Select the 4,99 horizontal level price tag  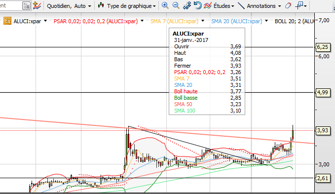[322, 92]
